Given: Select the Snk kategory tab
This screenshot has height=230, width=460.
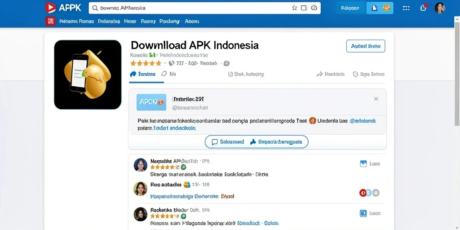Looking at the screenshot, I should click(x=246, y=74).
